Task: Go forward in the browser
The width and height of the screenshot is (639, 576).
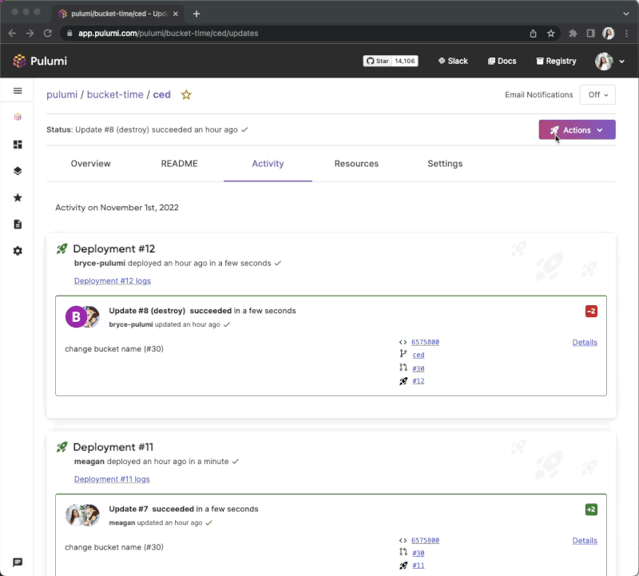Action: coord(30,34)
